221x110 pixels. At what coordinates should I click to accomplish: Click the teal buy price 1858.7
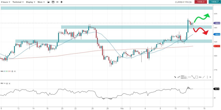[x=214, y=2]
